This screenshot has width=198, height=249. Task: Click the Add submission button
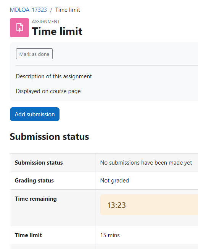35,114
